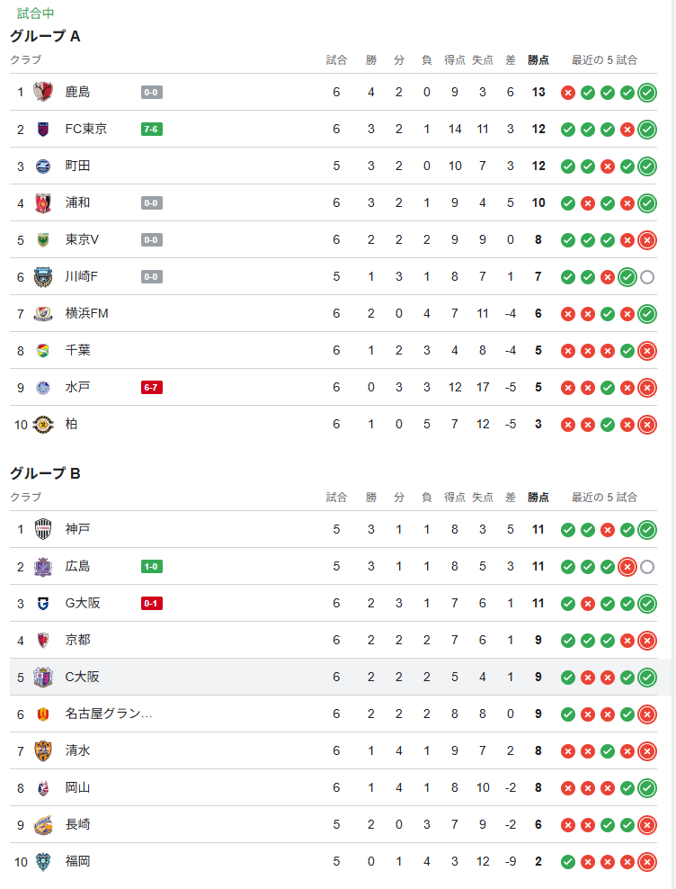Click 鹿島's latest match win indicator
This screenshot has height=889, width=676.
click(x=647, y=92)
